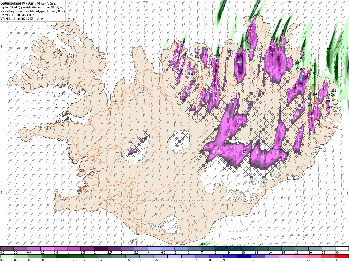
Task: Pick the 1.5 swatch in the top legend row
Action: pyautogui.click(x=87, y=249)
